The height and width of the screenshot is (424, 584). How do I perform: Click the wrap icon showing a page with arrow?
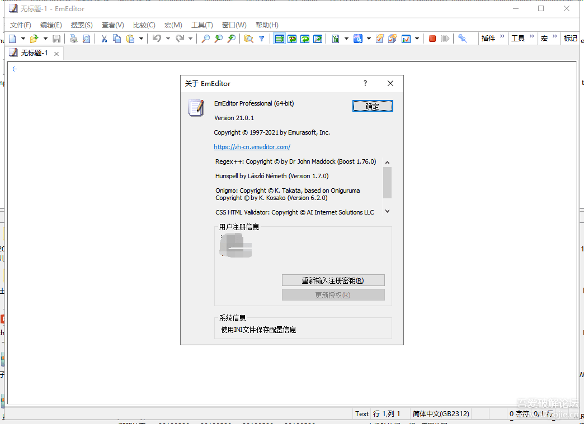coord(318,39)
